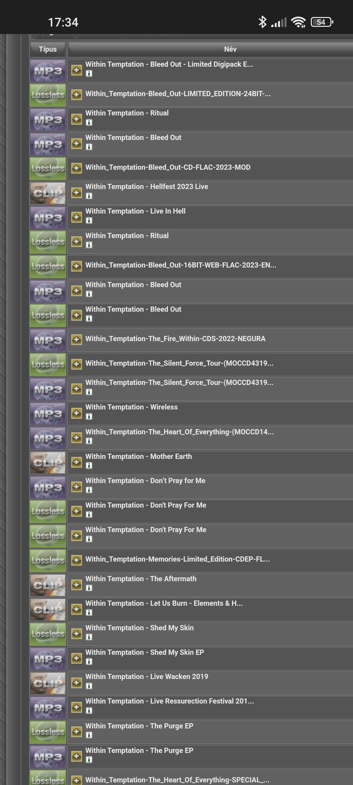
Task: Expand the Live Wacken 2019 row
Action: pos(76,682)
